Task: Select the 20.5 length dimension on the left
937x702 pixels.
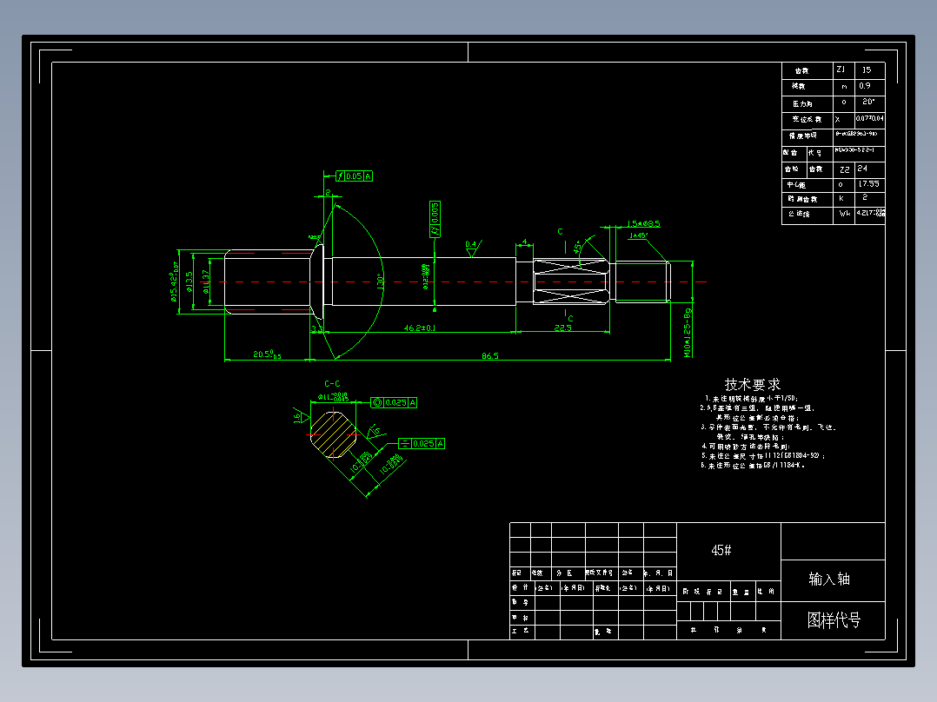Action: click(267, 354)
